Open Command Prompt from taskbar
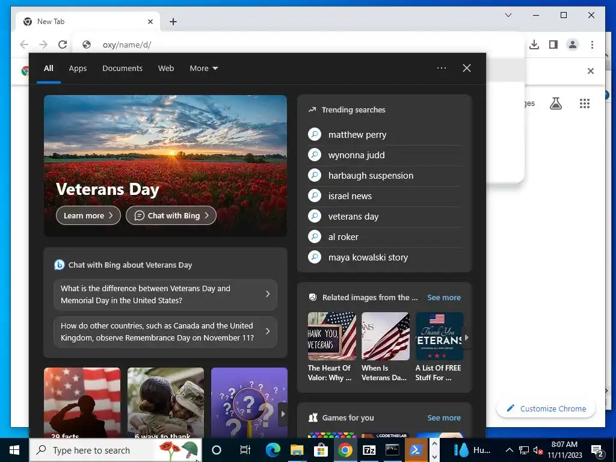Image resolution: width=616 pixels, height=462 pixels. tap(392, 450)
